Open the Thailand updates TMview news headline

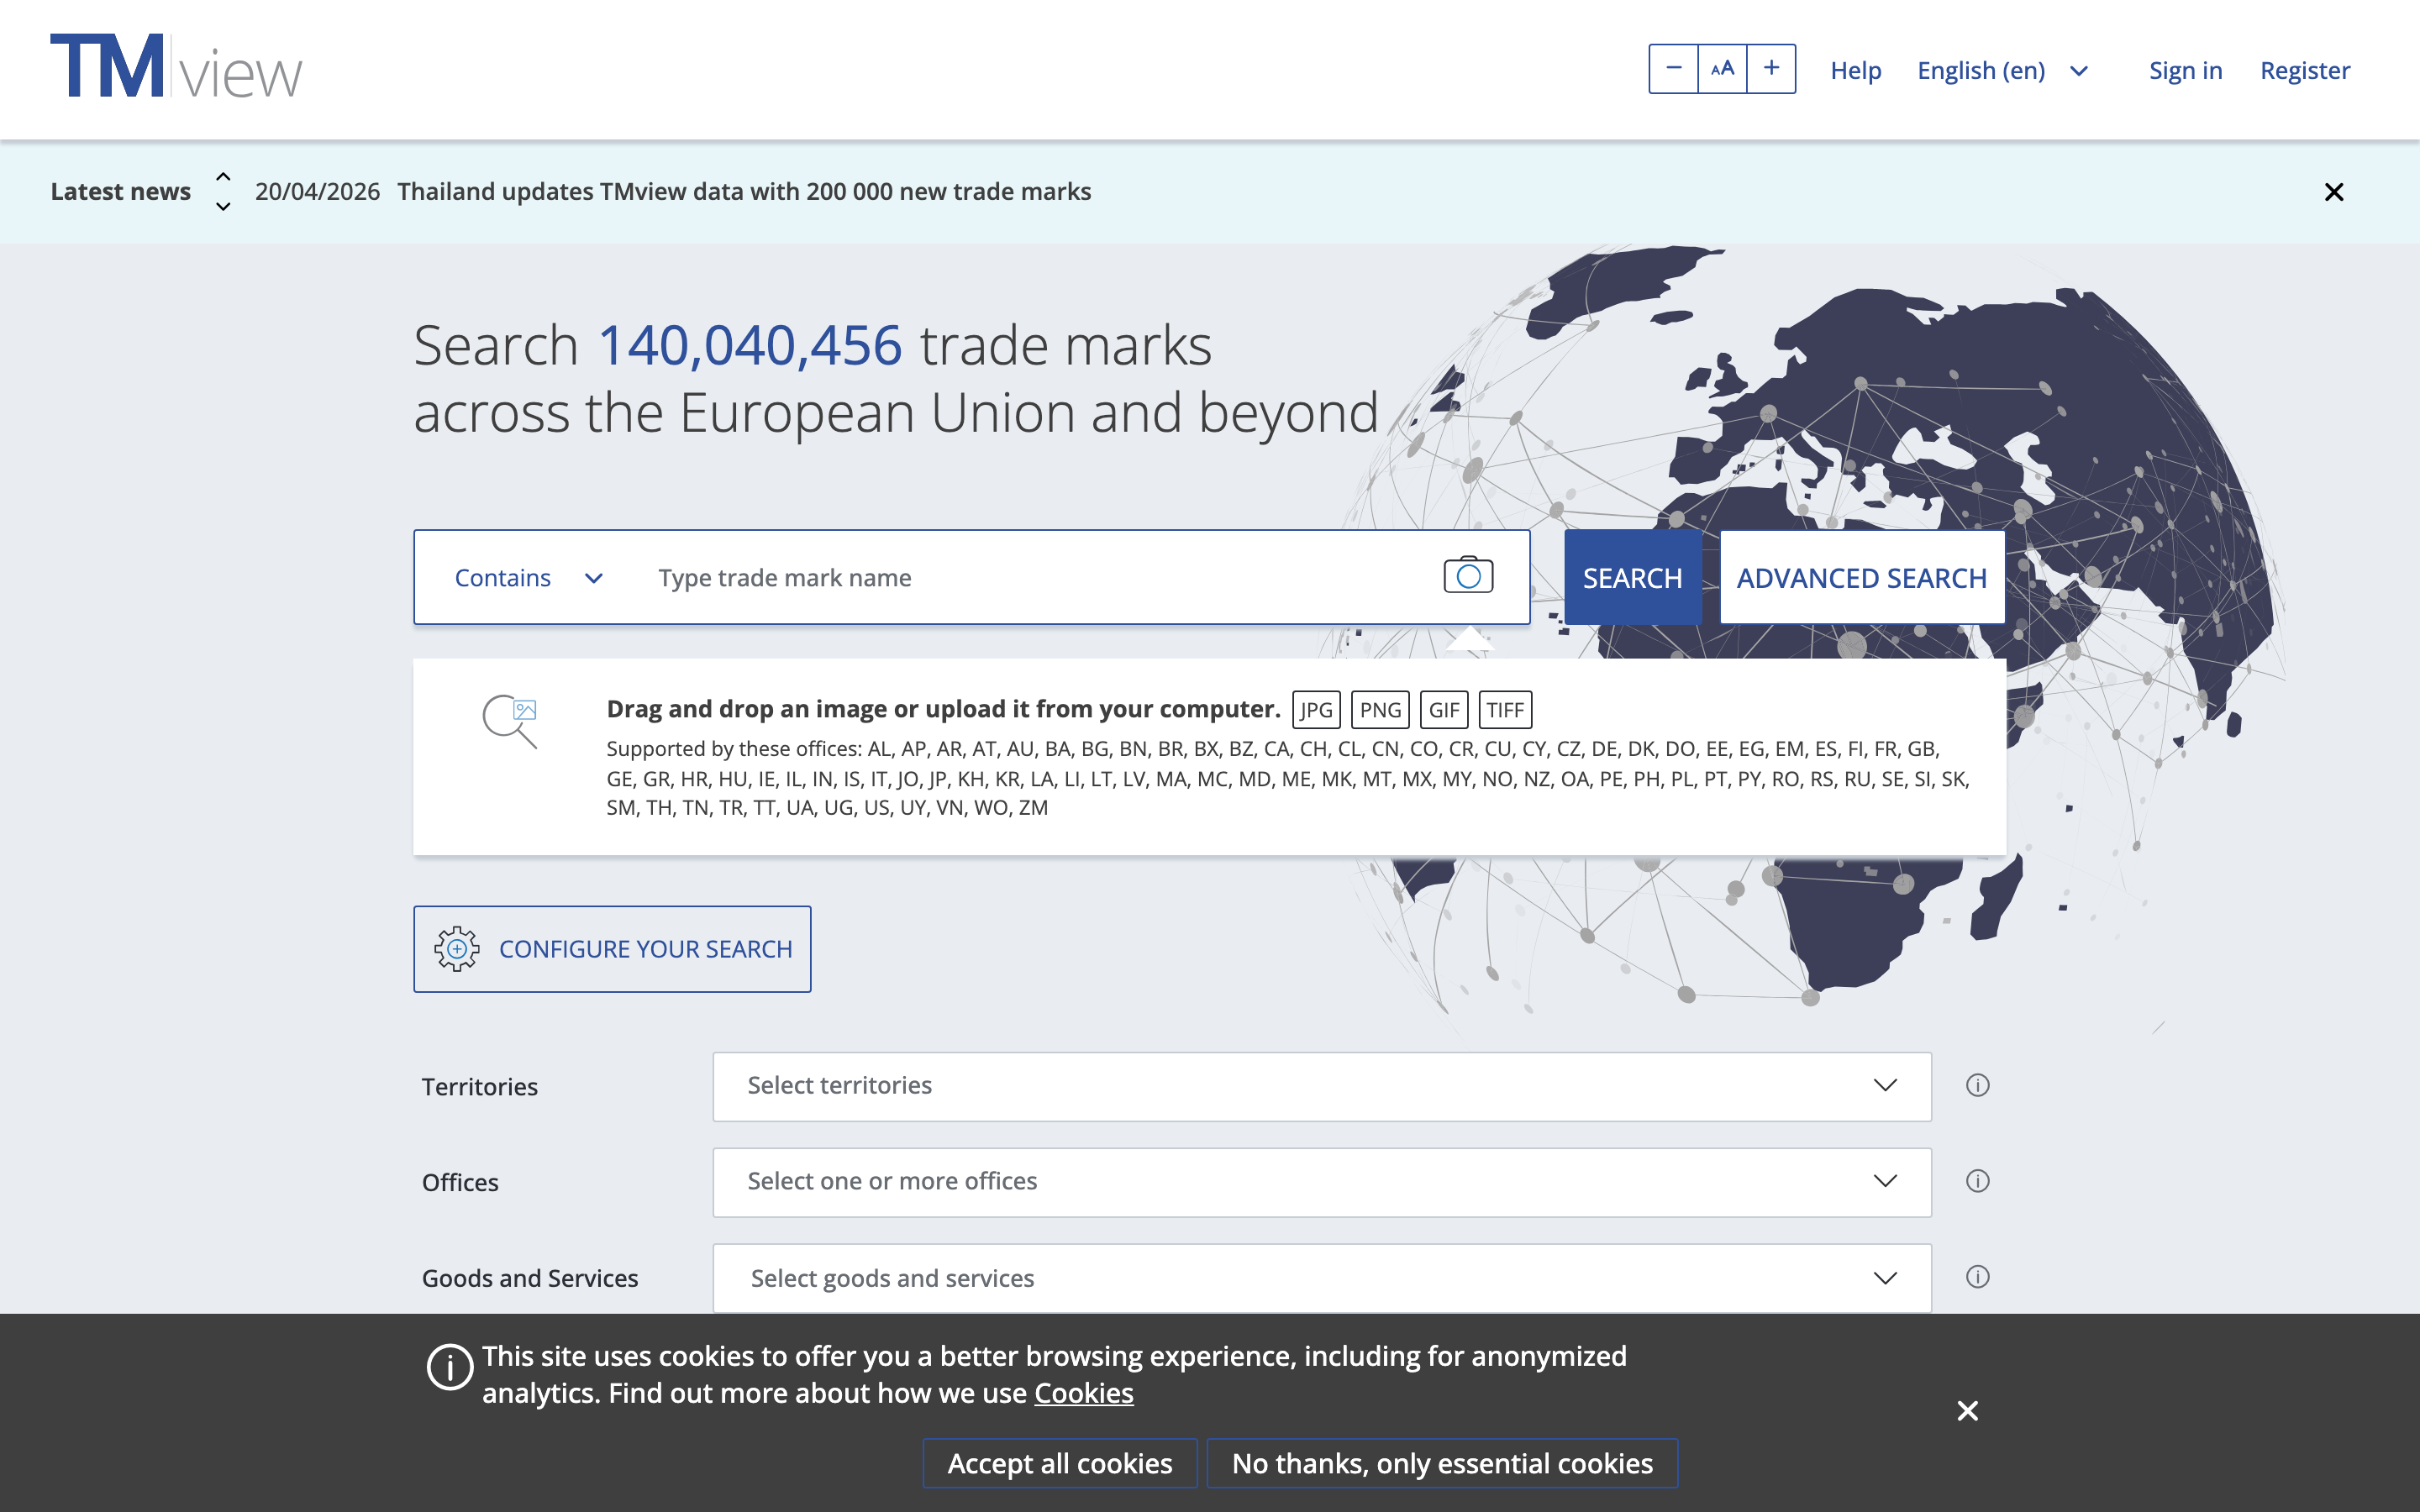pyautogui.click(x=744, y=191)
